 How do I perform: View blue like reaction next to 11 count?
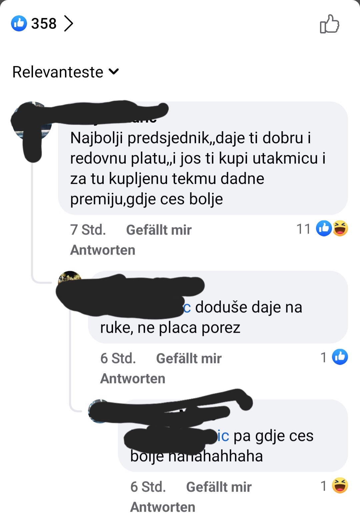tap(324, 229)
